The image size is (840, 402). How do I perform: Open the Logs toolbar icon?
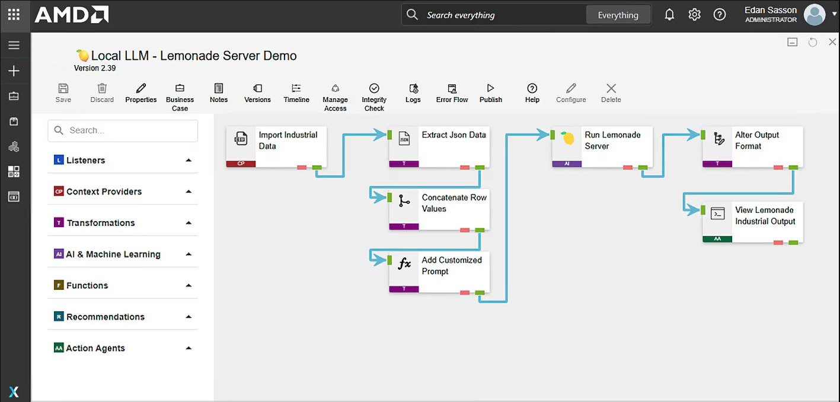[x=413, y=89]
